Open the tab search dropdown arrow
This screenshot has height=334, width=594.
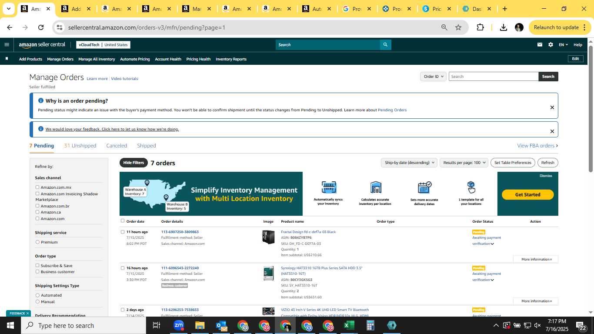click(8, 9)
